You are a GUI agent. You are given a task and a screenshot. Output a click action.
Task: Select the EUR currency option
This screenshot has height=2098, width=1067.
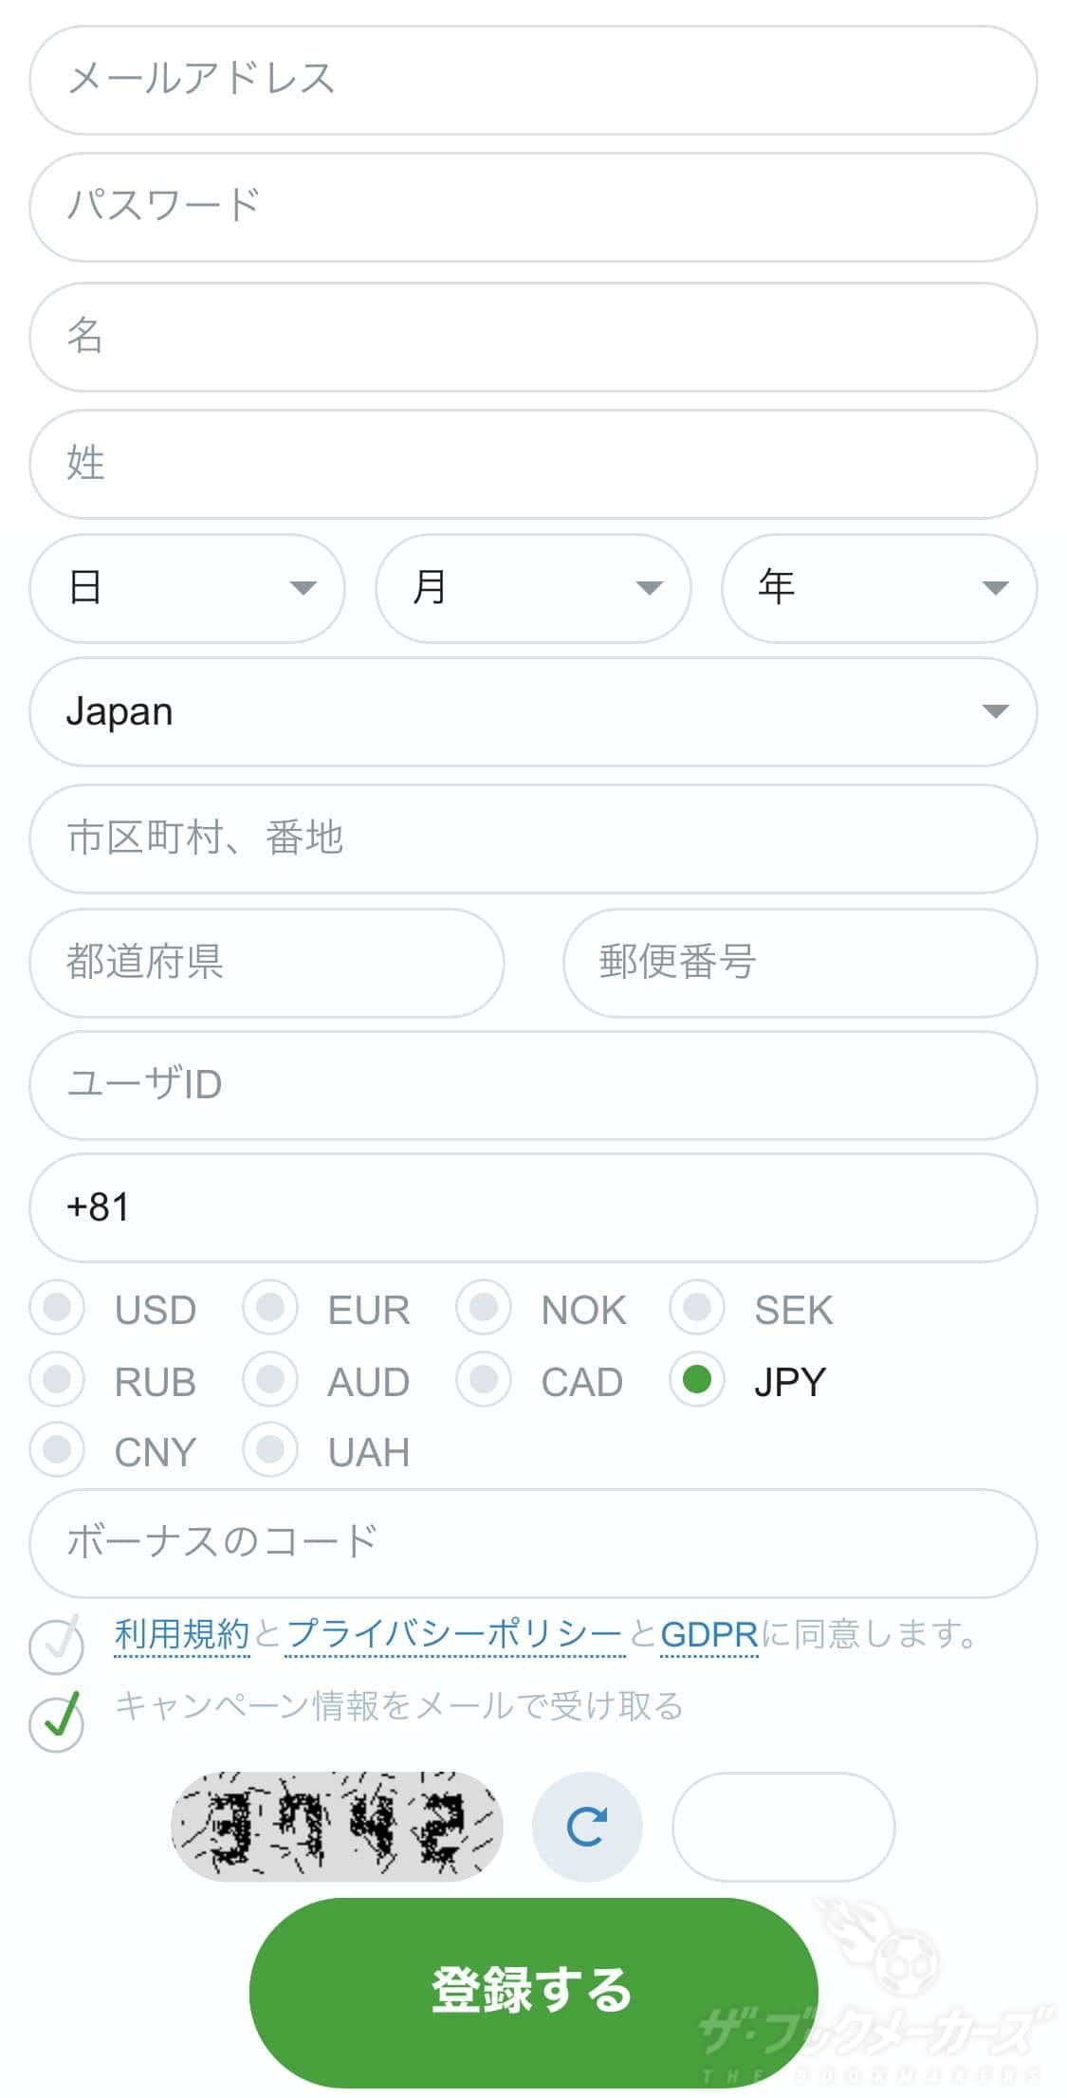pyautogui.click(x=270, y=1307)
